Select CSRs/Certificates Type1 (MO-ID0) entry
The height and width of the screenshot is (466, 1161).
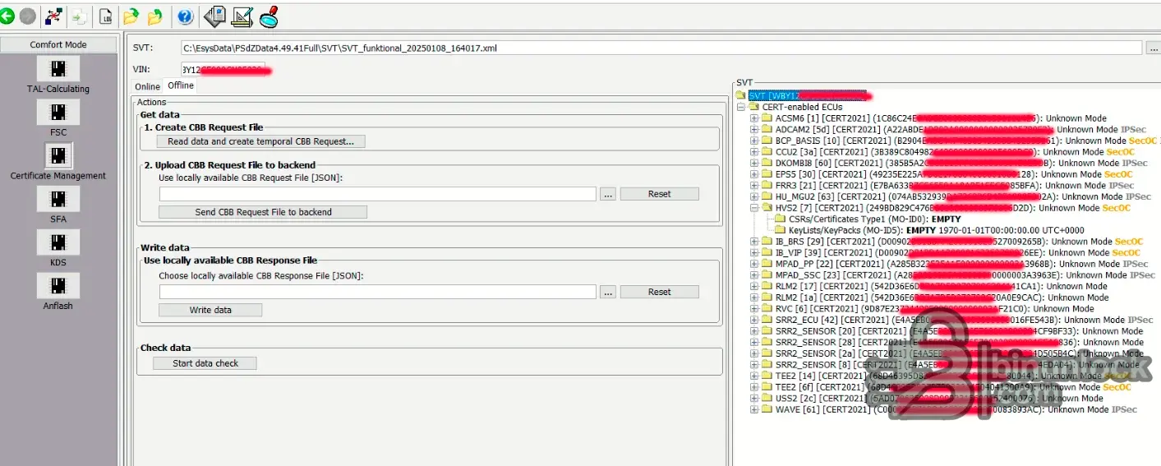[x=868, y=219]
